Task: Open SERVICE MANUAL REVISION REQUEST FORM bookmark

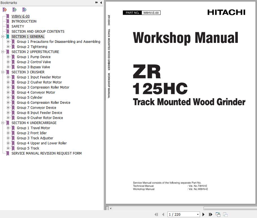Action: (x=46, y=153)
